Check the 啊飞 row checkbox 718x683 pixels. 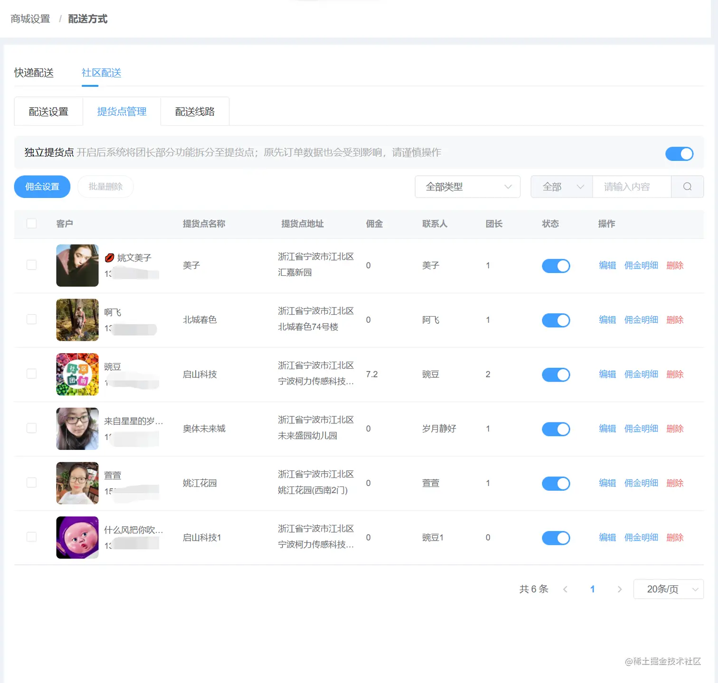[x=31, y=319]
